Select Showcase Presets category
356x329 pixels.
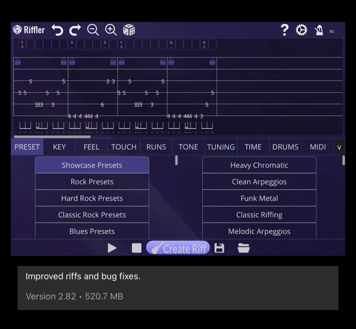(92, 165)
